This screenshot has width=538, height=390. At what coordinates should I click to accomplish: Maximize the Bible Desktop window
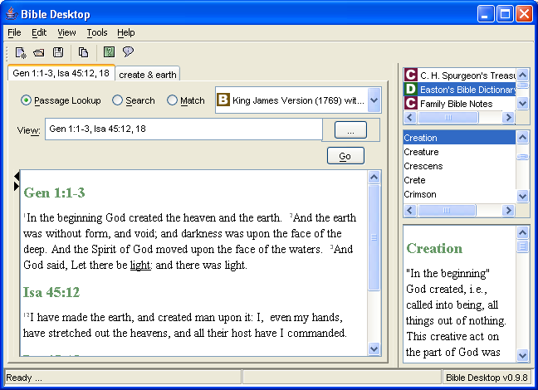tap(505, 14)
